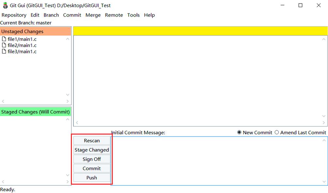Maximize the Git Gui window

click(x=300, y=5)
